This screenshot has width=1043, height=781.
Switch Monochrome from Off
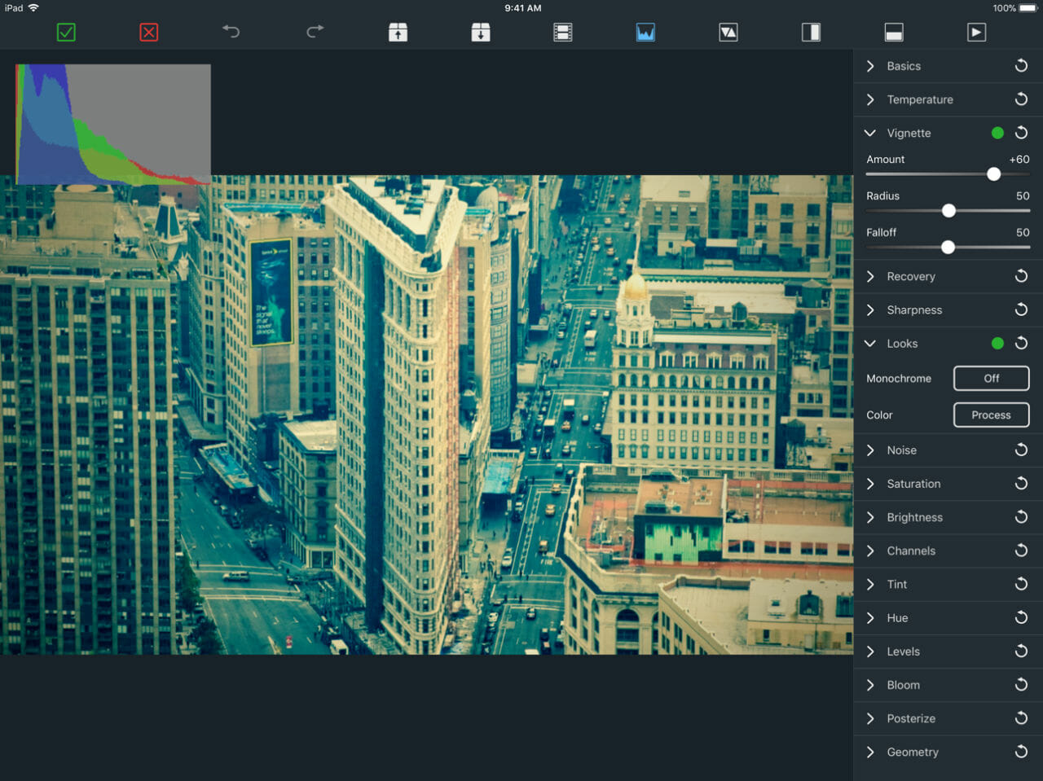991,378
